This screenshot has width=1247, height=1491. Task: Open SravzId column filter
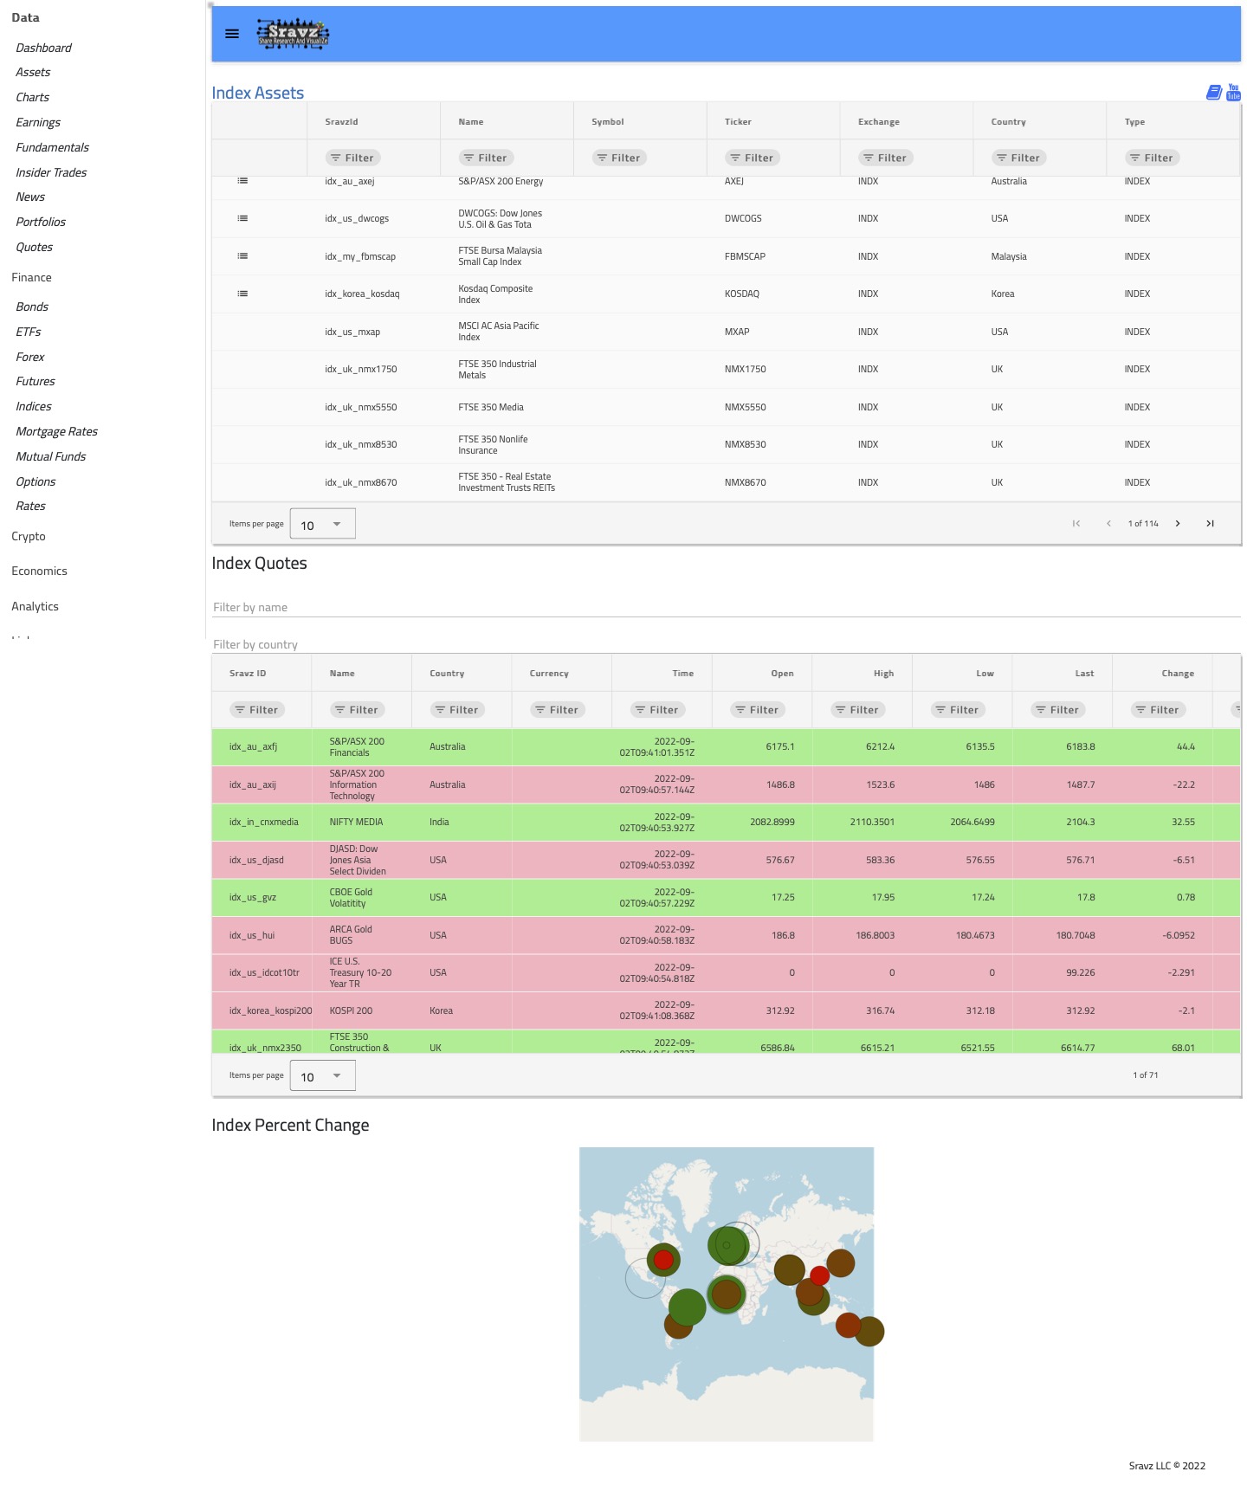click(352, 158)
